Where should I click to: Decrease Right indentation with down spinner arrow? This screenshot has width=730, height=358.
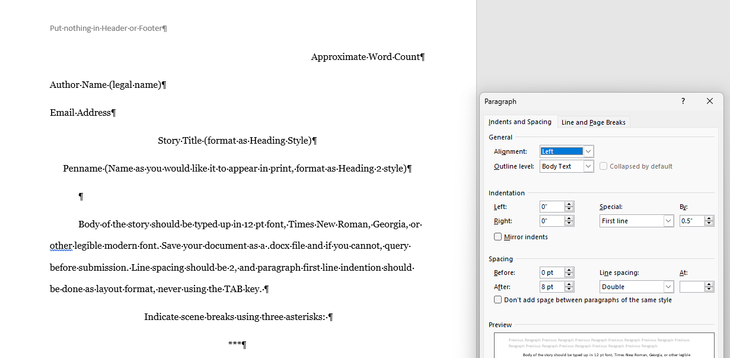pos(569,224)
